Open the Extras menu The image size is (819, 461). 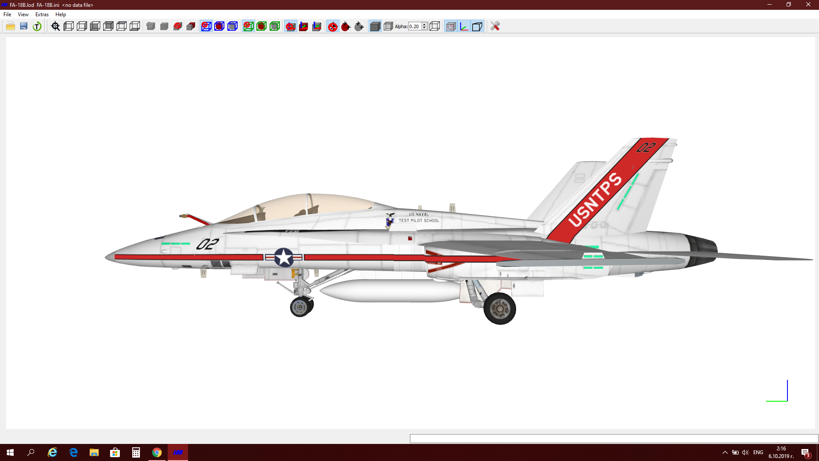coord(42,15)
